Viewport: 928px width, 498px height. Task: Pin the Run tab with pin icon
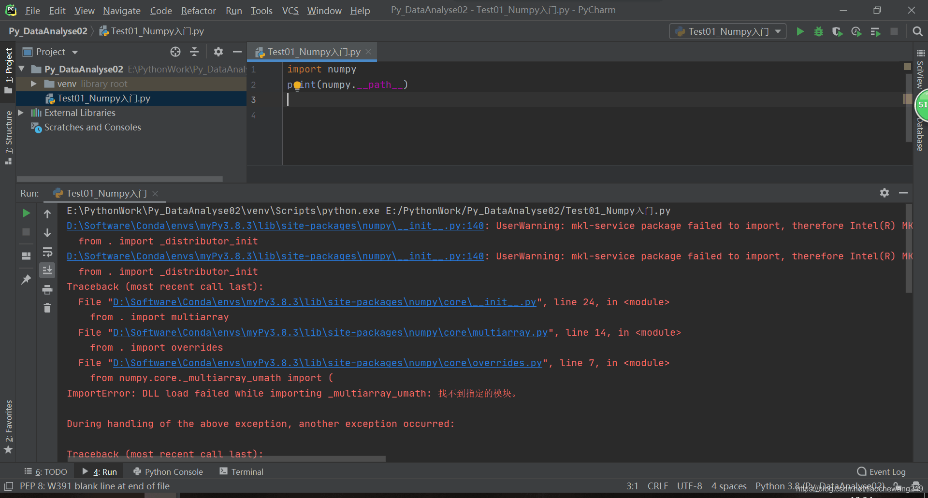[26, 279]
